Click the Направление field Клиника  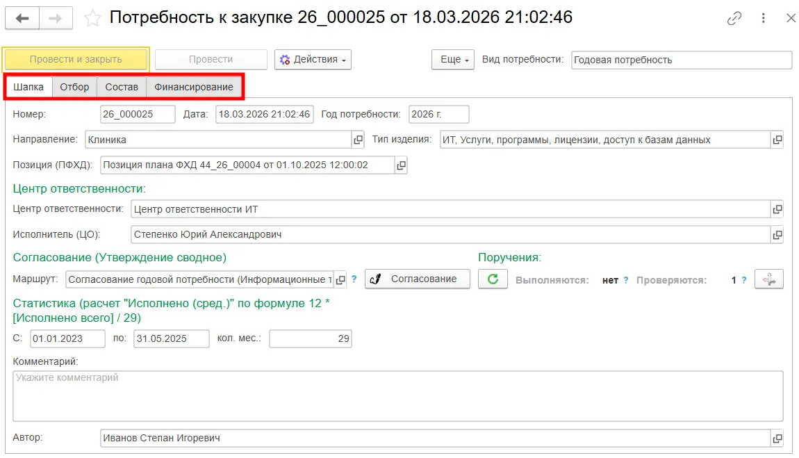(x=219, y=140)
